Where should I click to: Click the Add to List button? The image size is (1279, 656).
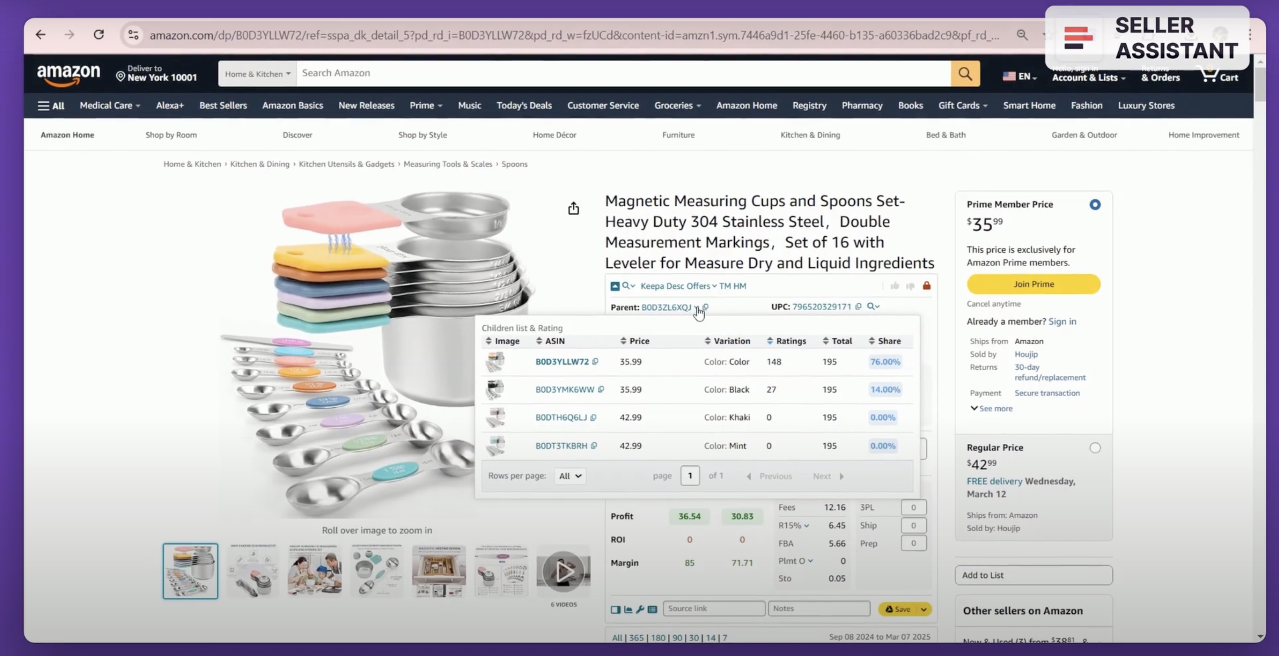pos(1033,575)
